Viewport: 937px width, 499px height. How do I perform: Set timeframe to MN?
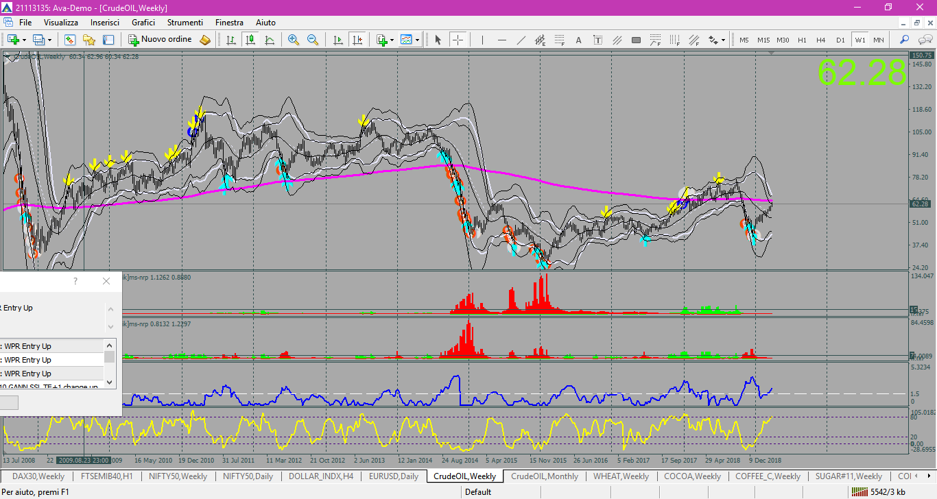pos(879,40)
